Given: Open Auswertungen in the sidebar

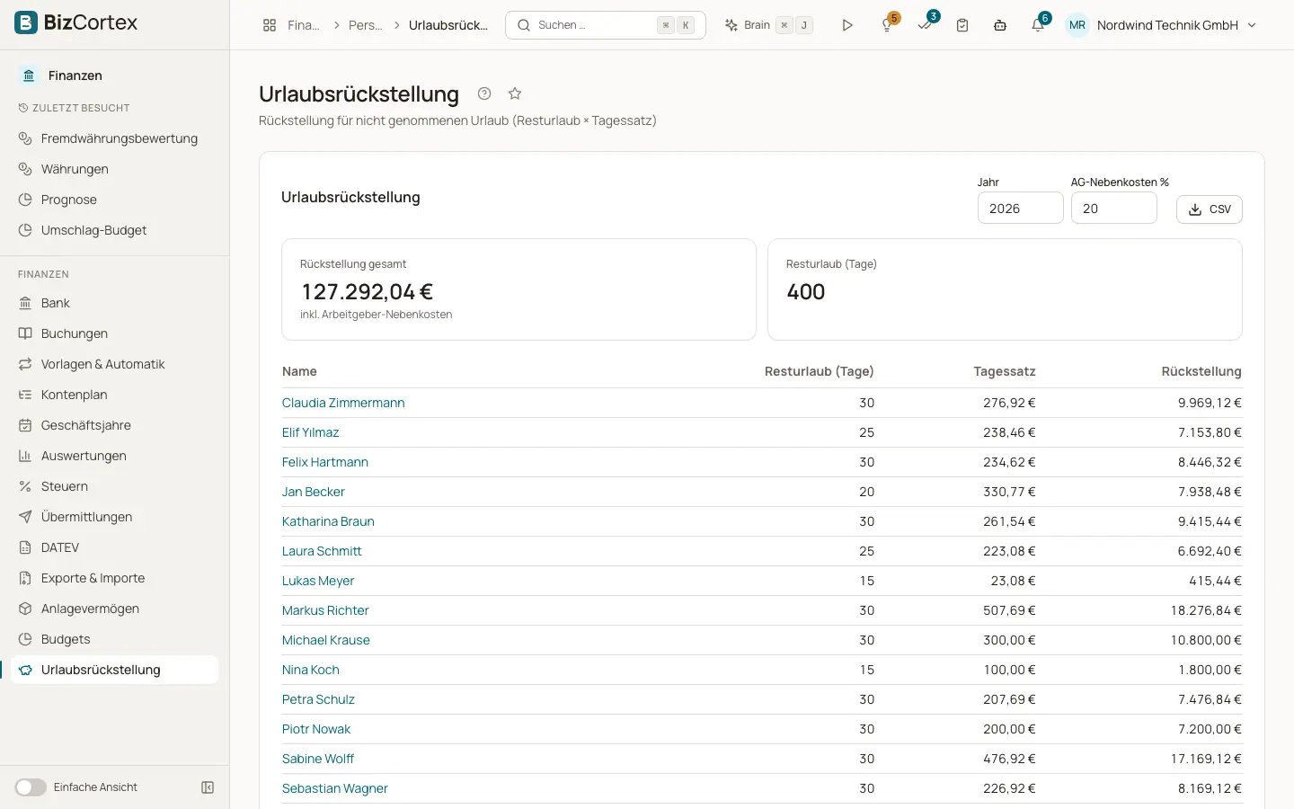Looking at the screenshot, I should tap(115, 456).
